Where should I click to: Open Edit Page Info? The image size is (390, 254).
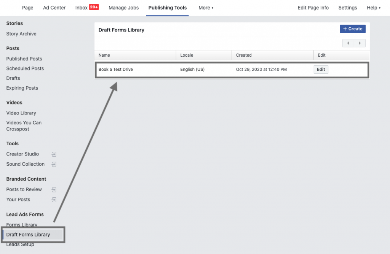(313, 8)
